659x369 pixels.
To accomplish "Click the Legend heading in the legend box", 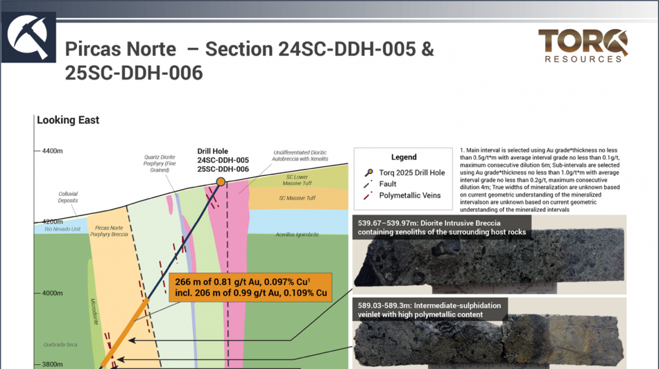I will coord(404,157).
